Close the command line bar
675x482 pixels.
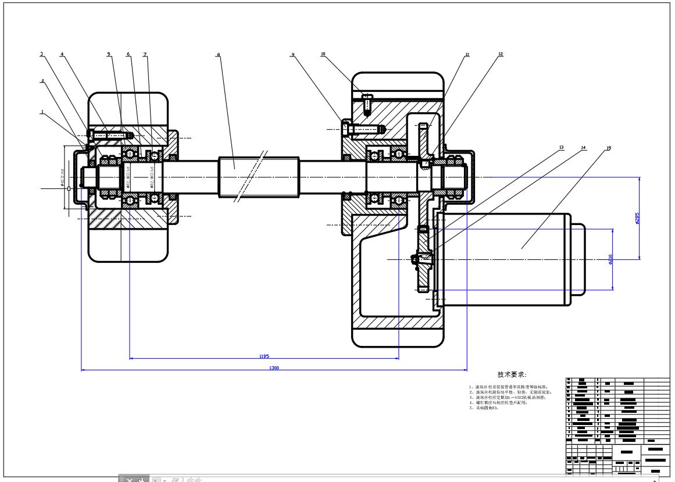pos(130,480)
